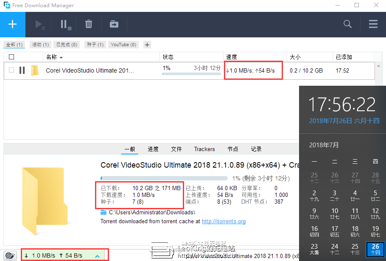Click 2018年7月 month header in calendar
The width and height of the screenshot is (386, 261).
[x=324, y=145]
